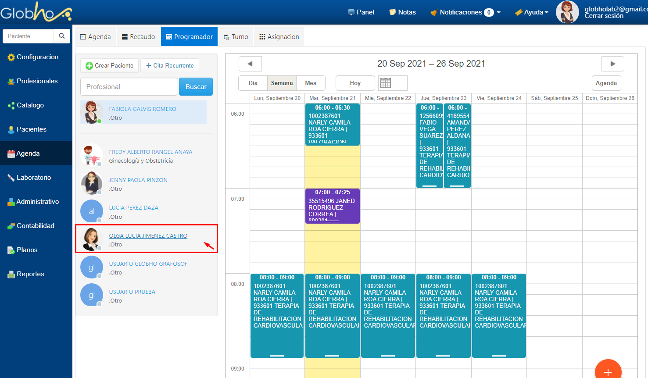Open Reportes in the sidebar
Image resolution: width=648 pixels, height=378 pixels.
click(x=30, y=274)
